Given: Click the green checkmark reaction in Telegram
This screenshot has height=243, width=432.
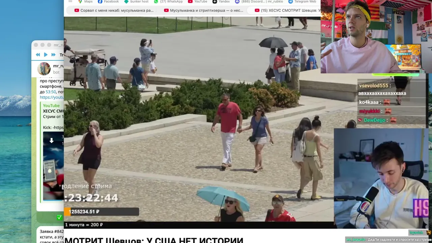Looking at the screenshot, I should pyautogui.click(x=59, y=217).
